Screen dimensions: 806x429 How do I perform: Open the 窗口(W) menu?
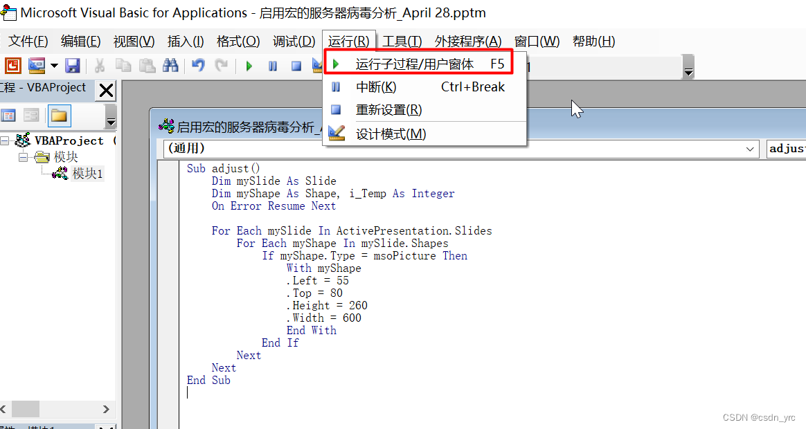click(x=537, y=41)
